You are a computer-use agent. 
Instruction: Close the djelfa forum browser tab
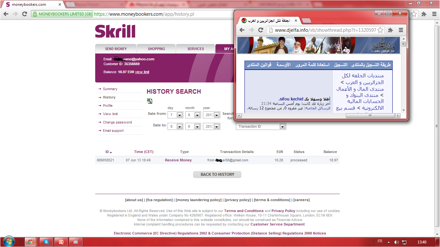click(x=295, y=21)
